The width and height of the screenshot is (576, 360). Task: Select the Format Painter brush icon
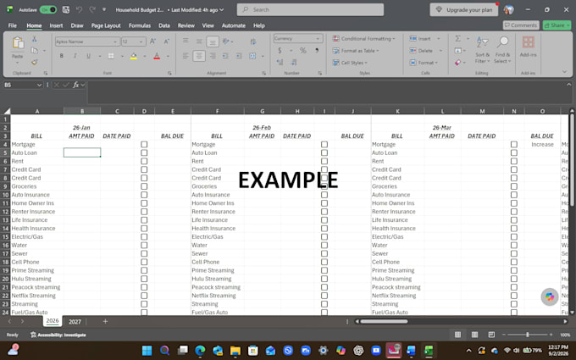click(x=34, y=63)
